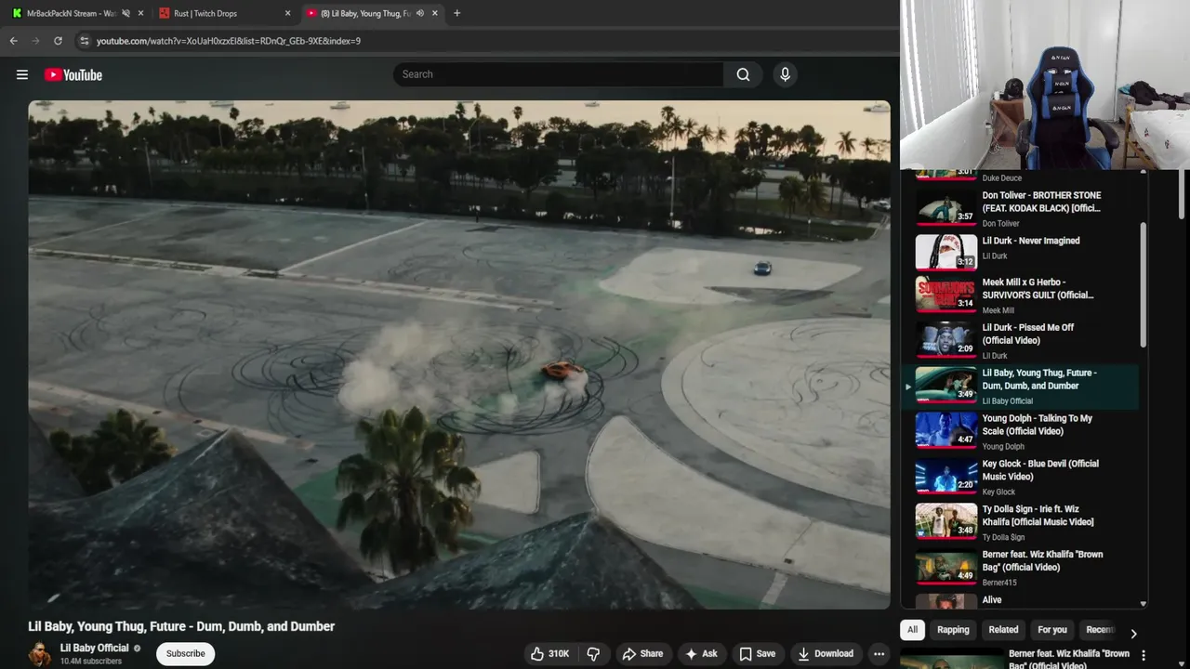This screenshot has width=1190, height=669.
Task: Click the browser forward arrow
Action: pos(35,41)
